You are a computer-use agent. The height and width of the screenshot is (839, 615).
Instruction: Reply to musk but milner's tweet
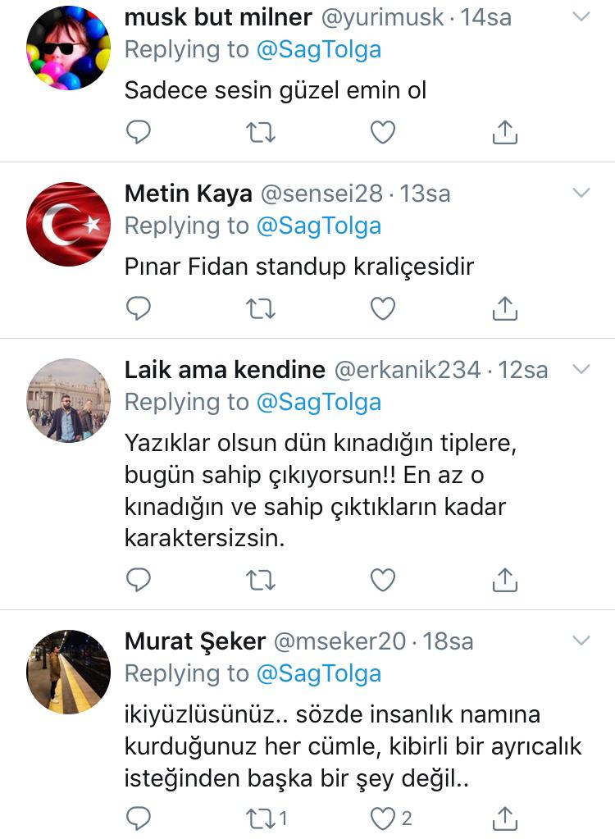[139, 132]
